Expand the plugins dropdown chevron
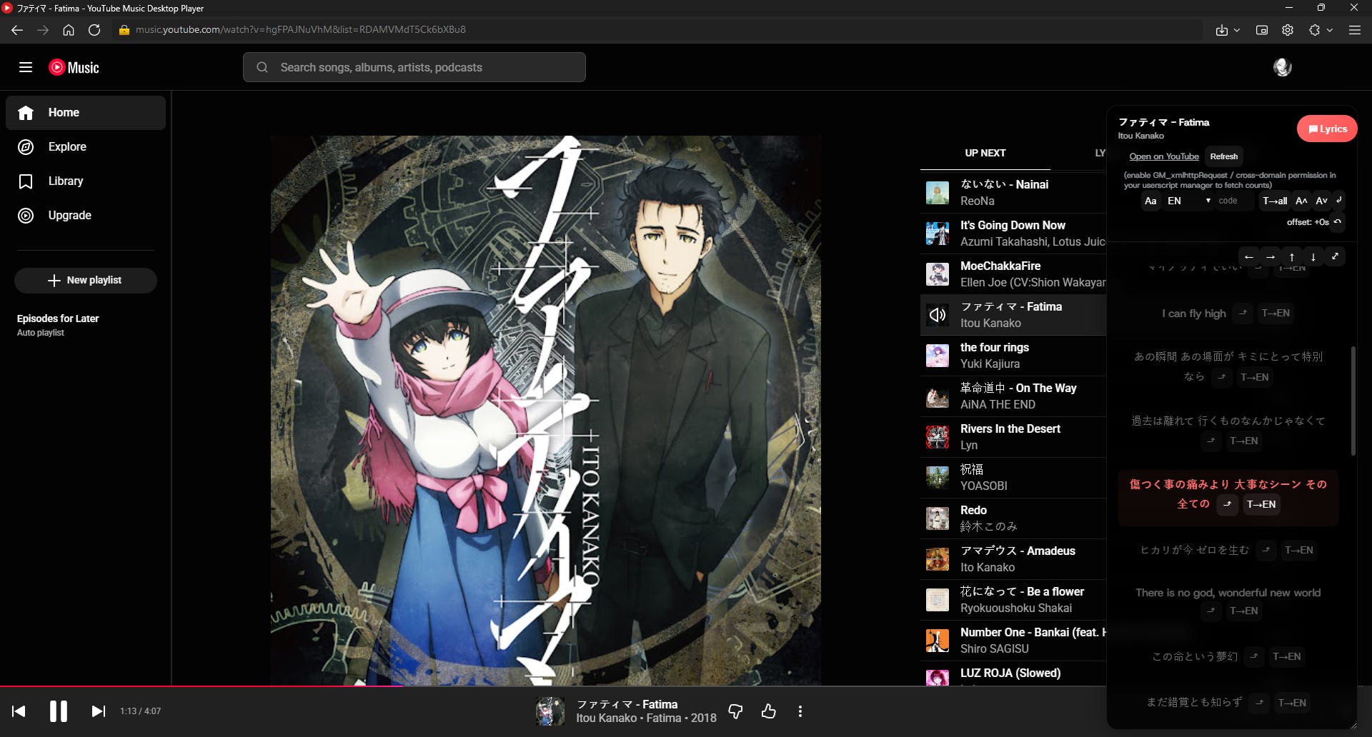 (1330, 30)
